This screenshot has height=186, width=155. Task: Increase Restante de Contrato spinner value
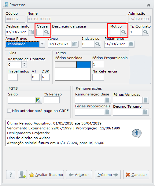click(24, 63)
